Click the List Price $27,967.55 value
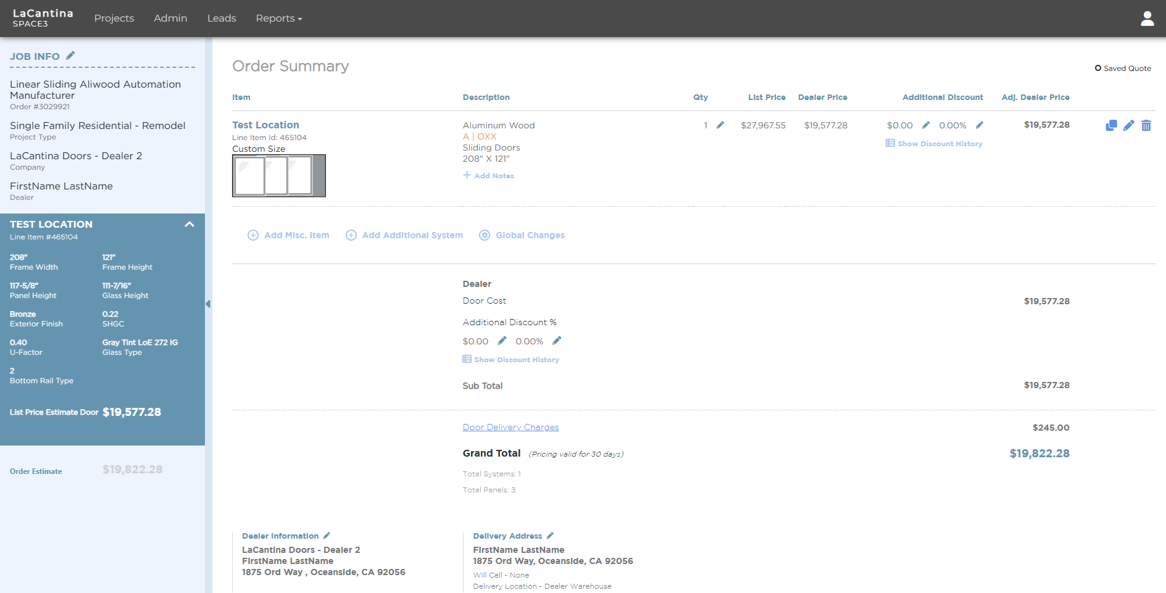Viewport: 1166px width, 593px height. pyautogui.click(x=763, y=125)
